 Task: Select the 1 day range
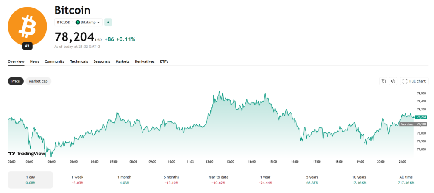(x=31, y=180)
